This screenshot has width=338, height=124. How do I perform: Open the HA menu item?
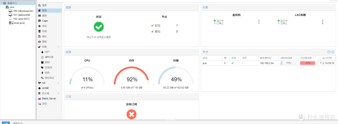(44, 83)
